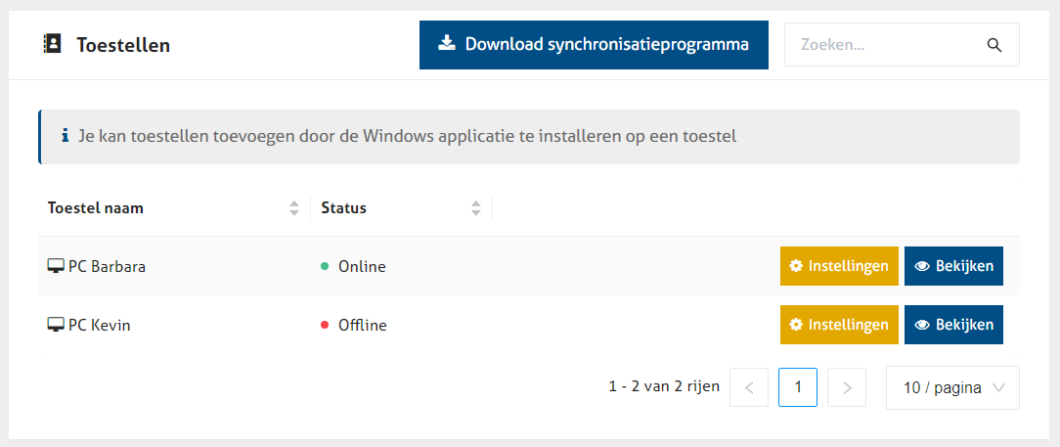Click the Toestellen address book icon
Image resolution: width=1060 pixels, height=447 pixels.
pos(53,44)
